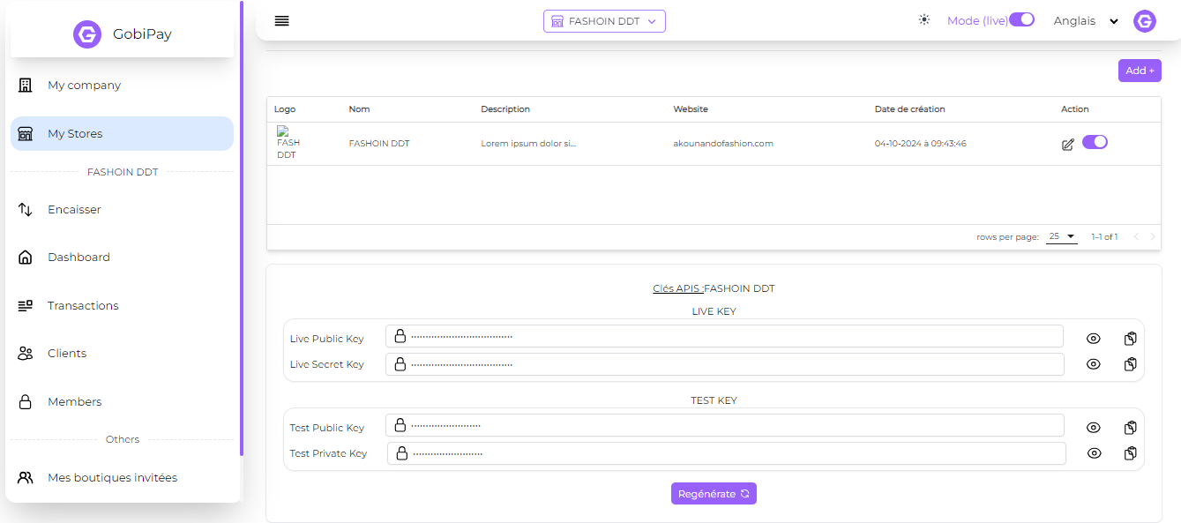Go to Dashboard in sidebar
The width and height of the screenshot is (1181, 523).
122,258
